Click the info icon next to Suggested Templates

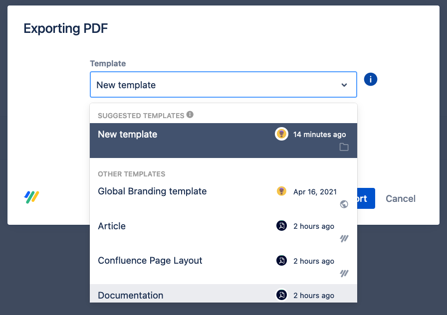click(190, 115)
